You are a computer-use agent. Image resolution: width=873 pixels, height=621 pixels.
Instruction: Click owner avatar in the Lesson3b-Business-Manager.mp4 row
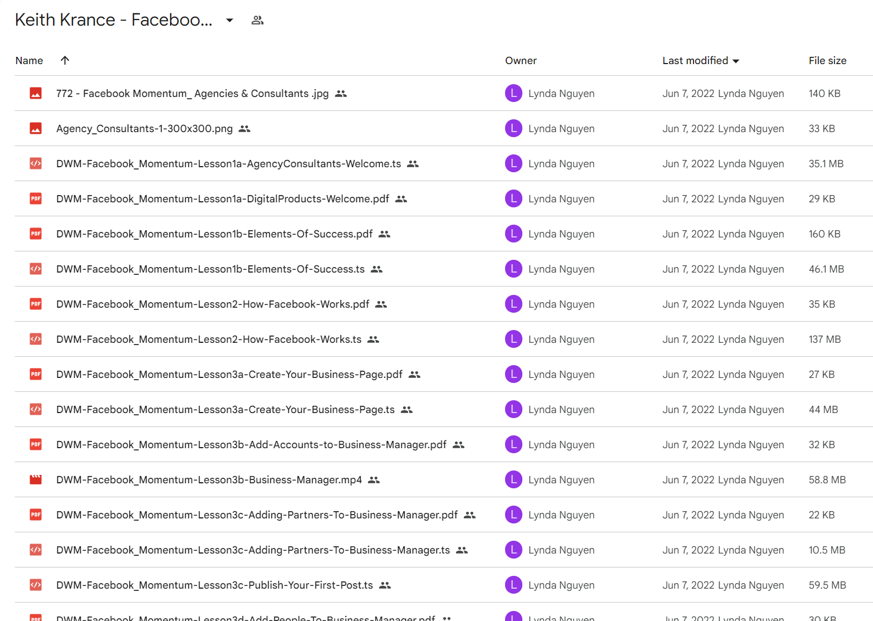513,479
